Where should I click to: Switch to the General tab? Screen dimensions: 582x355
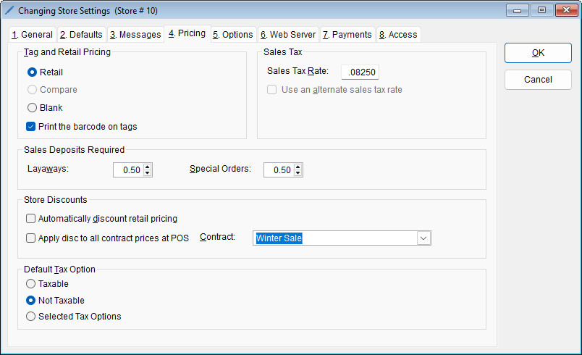coord(32,34)
